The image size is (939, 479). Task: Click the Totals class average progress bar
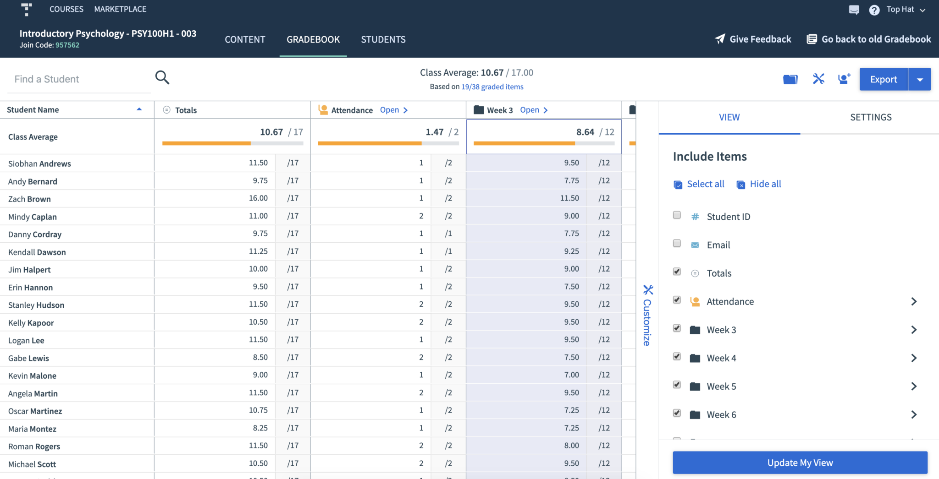233,143
